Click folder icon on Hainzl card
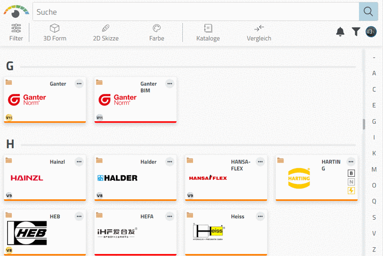The height and width of the screenshot is (256, 383). [9, 160]
